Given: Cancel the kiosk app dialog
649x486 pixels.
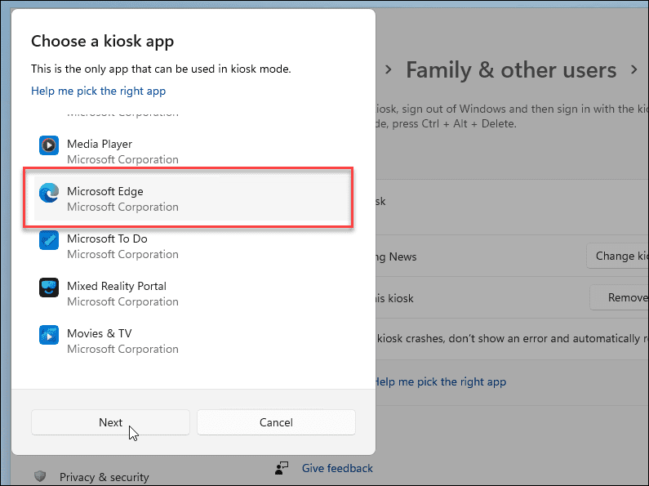Looking at the screenshot, I should pos(276,422).
